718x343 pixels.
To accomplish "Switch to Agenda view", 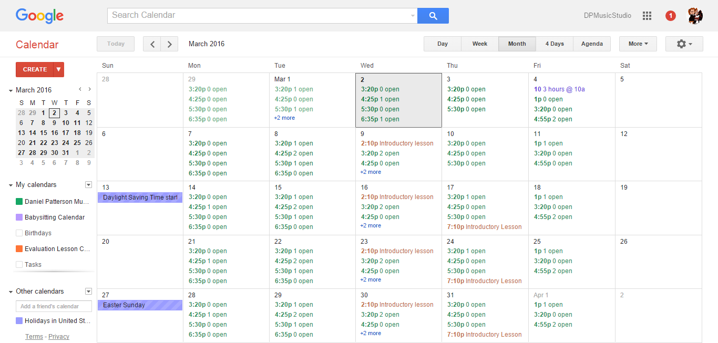I will coord(592,44).
